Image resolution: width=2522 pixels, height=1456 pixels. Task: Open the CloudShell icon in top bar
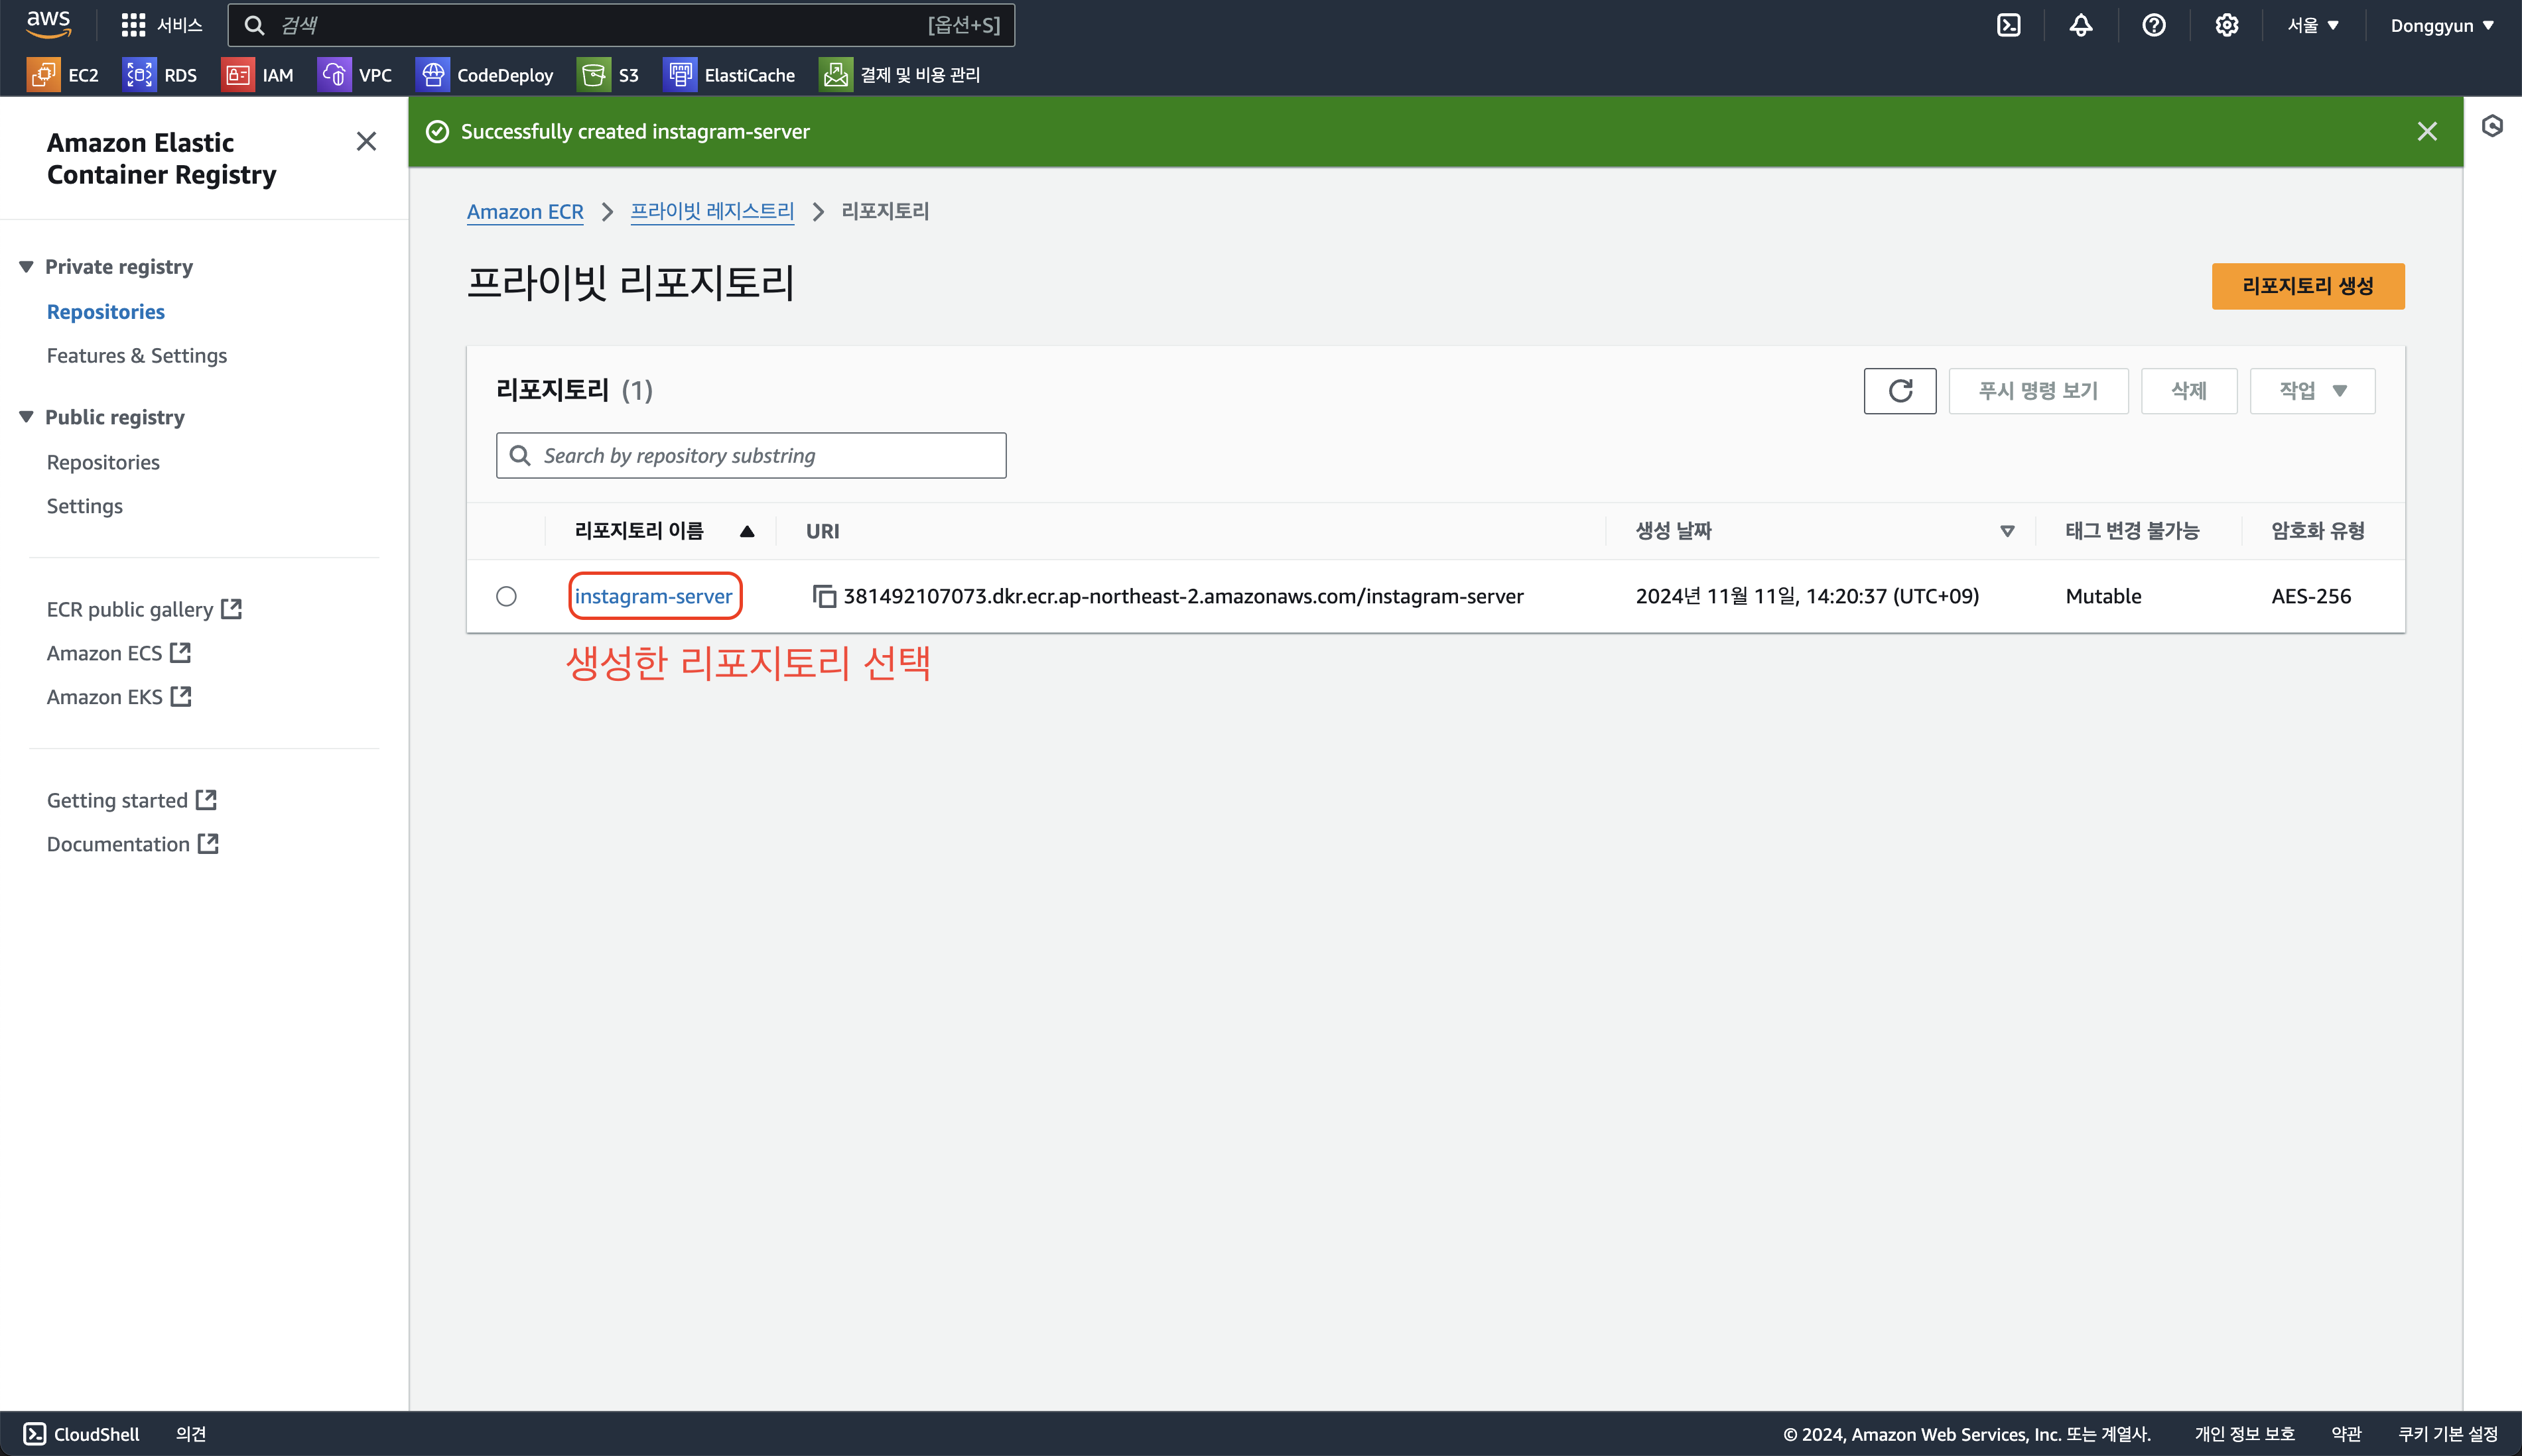click(2008, 25)
